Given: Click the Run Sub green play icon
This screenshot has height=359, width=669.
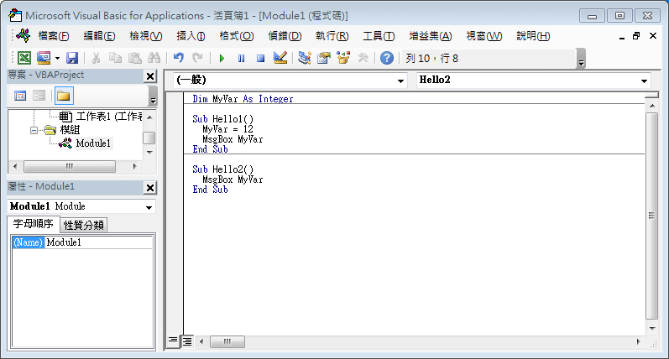Looking at the screenshot, I should [222, 58].
